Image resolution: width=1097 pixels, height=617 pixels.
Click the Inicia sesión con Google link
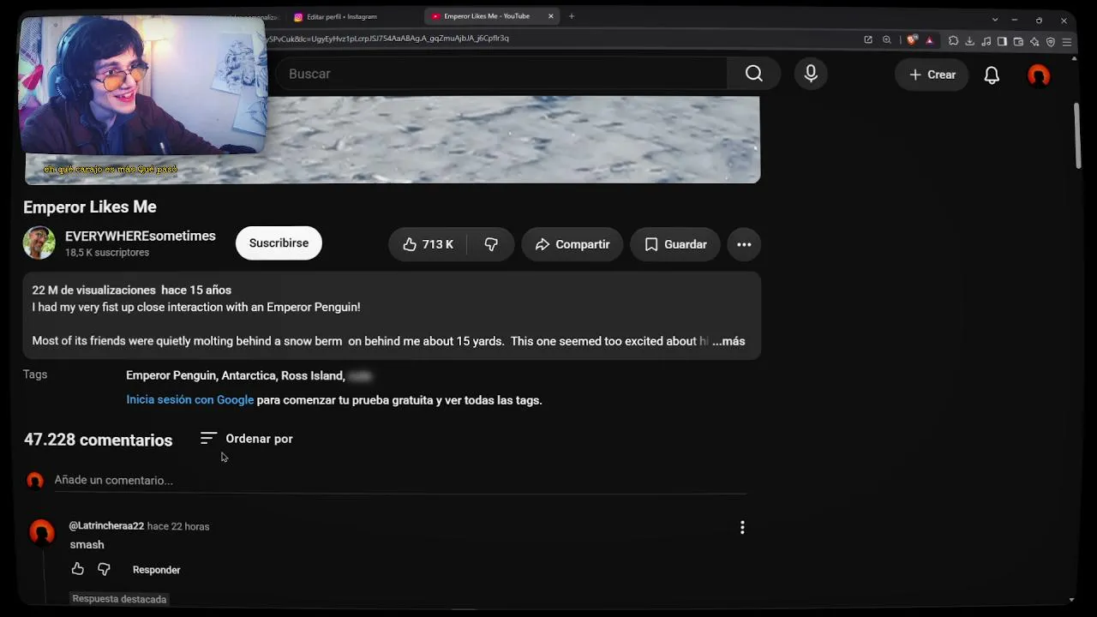[x=190, y=400]
